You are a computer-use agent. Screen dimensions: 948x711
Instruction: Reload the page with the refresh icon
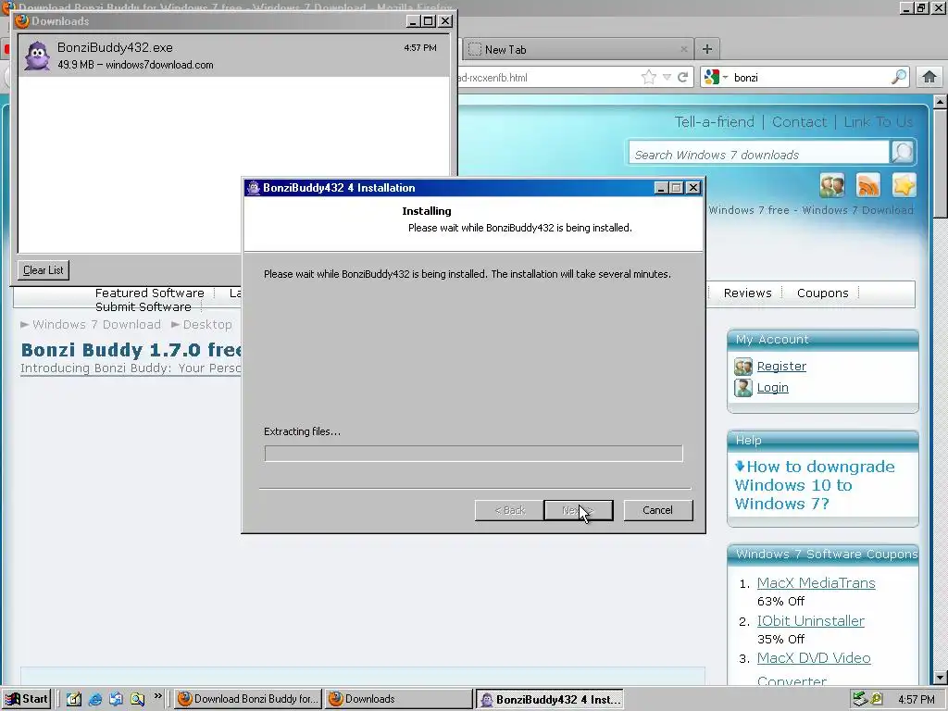683,77
